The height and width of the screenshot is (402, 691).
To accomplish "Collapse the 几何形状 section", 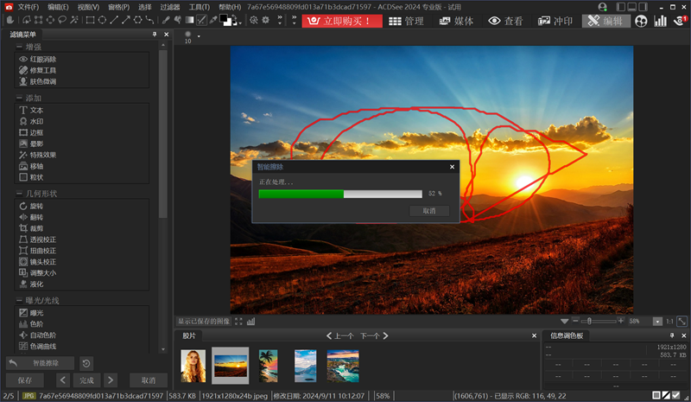I will coord(19,194).
